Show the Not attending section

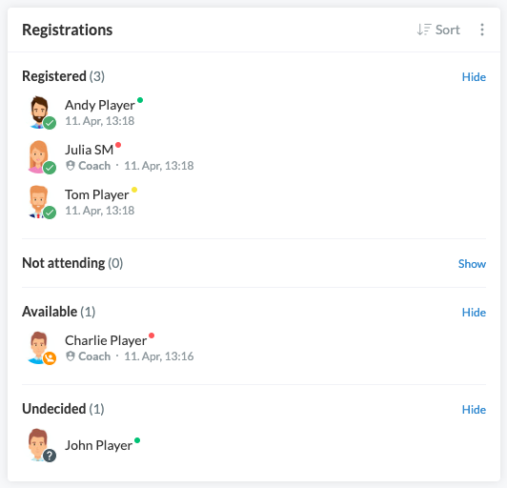click(x=472, y=264)
